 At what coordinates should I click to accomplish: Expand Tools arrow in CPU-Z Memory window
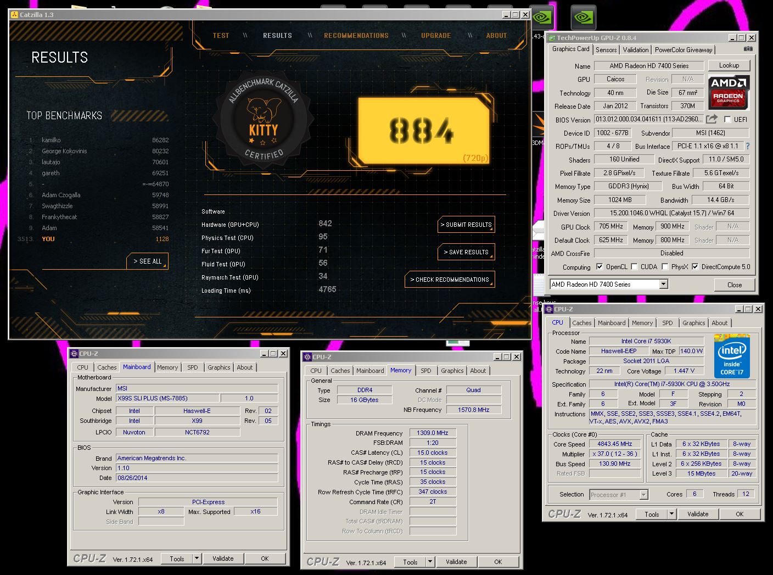click(430, 562)
